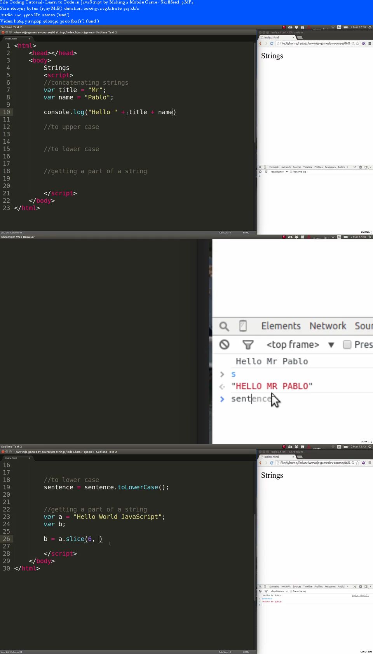Click clear console icon in the 12:38 frame
This screenshot has width=373, height=654.
[x=260, y=172]
